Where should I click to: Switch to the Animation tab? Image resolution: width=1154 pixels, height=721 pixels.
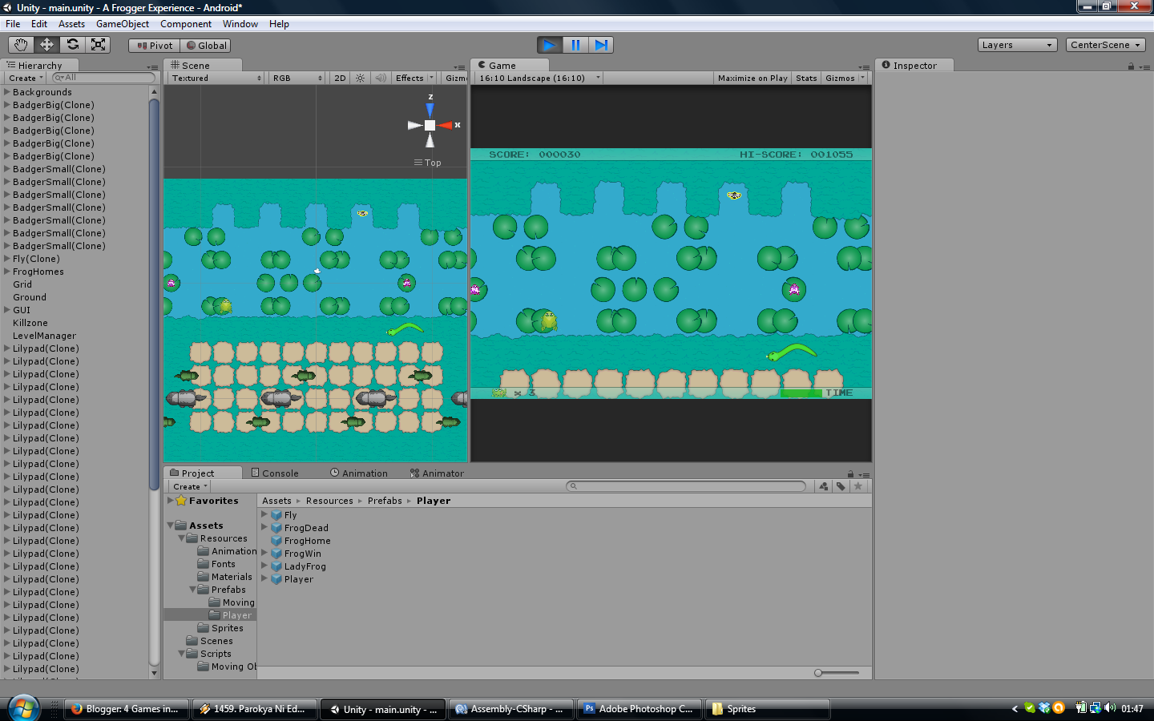tap(359, 473)
